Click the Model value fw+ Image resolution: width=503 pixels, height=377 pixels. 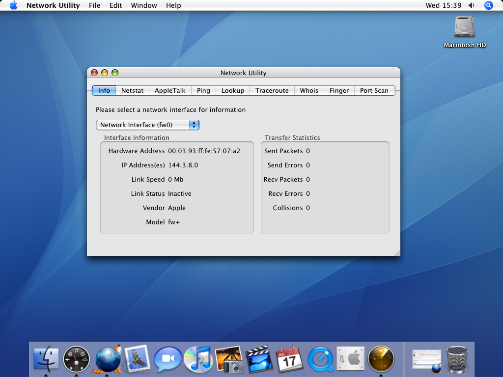point(174,222)
